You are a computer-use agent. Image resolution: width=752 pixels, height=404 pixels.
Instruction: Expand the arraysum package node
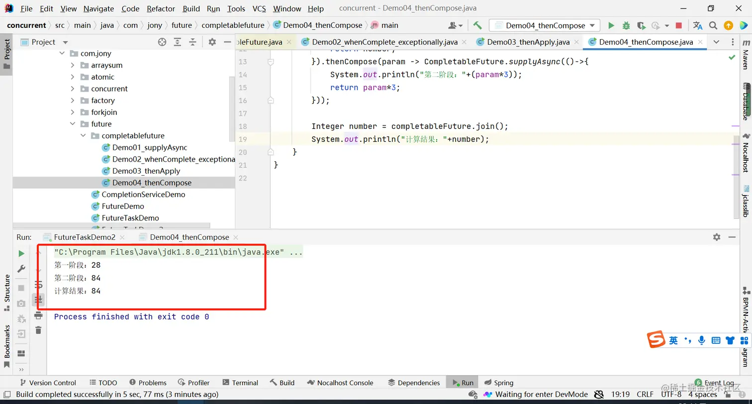73,65
